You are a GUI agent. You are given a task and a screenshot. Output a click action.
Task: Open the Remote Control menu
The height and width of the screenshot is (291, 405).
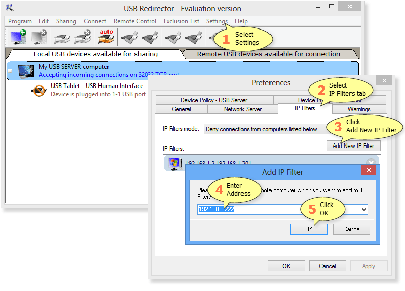tap(135, 21)
